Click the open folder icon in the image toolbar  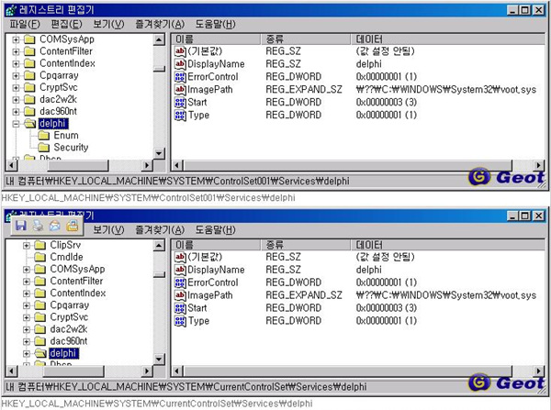(x=72, y=225)
